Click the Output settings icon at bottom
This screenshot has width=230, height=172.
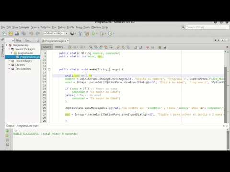coord(7,145)
